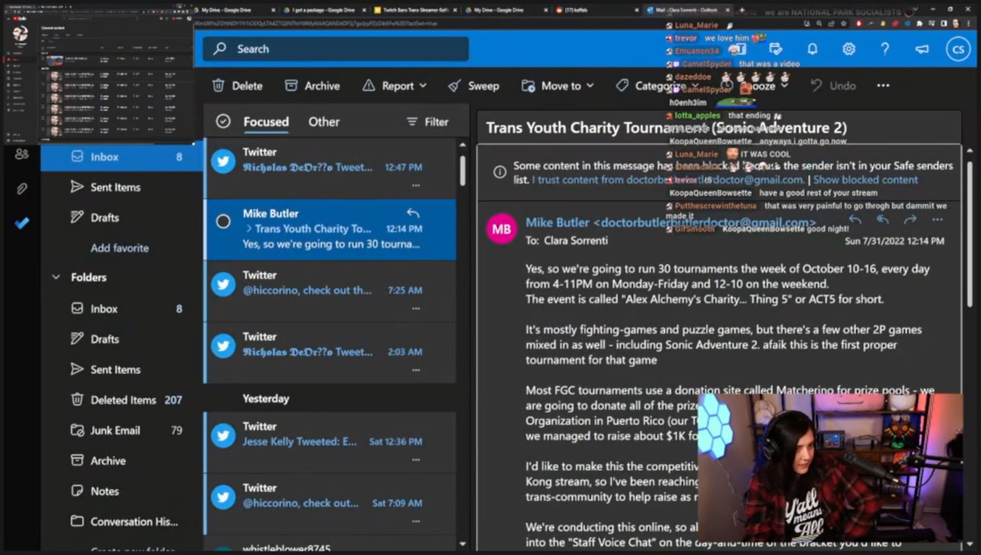Click Mike Butler sender email link
981x555 pixels.
670,222
